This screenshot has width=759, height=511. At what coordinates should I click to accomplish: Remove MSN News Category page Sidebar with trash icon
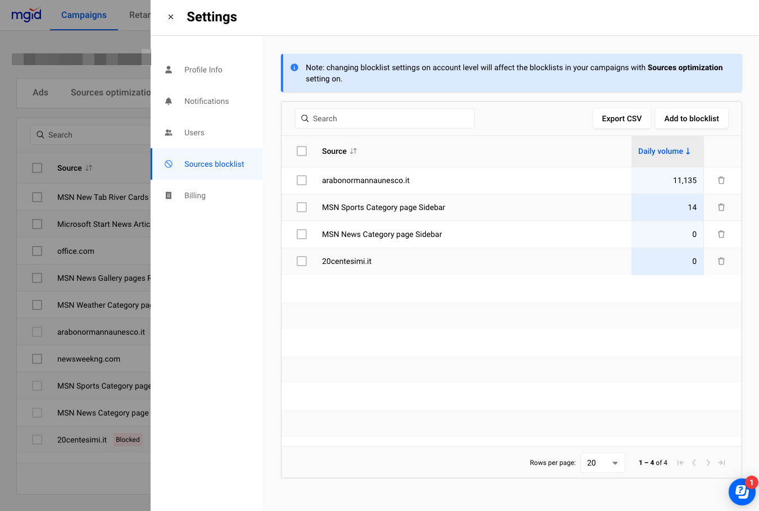pyautogui.click(x=721, y=234)
